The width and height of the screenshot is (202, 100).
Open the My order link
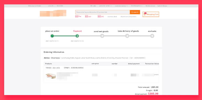93,6
